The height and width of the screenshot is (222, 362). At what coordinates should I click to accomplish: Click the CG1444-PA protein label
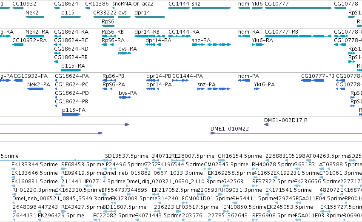(188, 76)
